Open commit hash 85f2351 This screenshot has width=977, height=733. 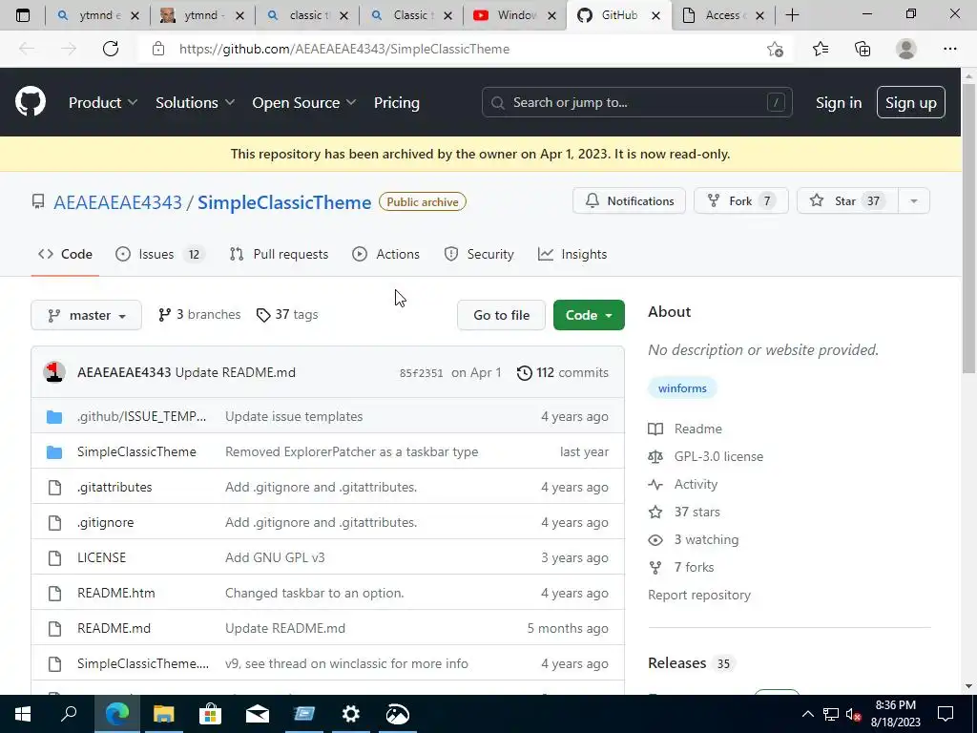(x=421, y=373)
